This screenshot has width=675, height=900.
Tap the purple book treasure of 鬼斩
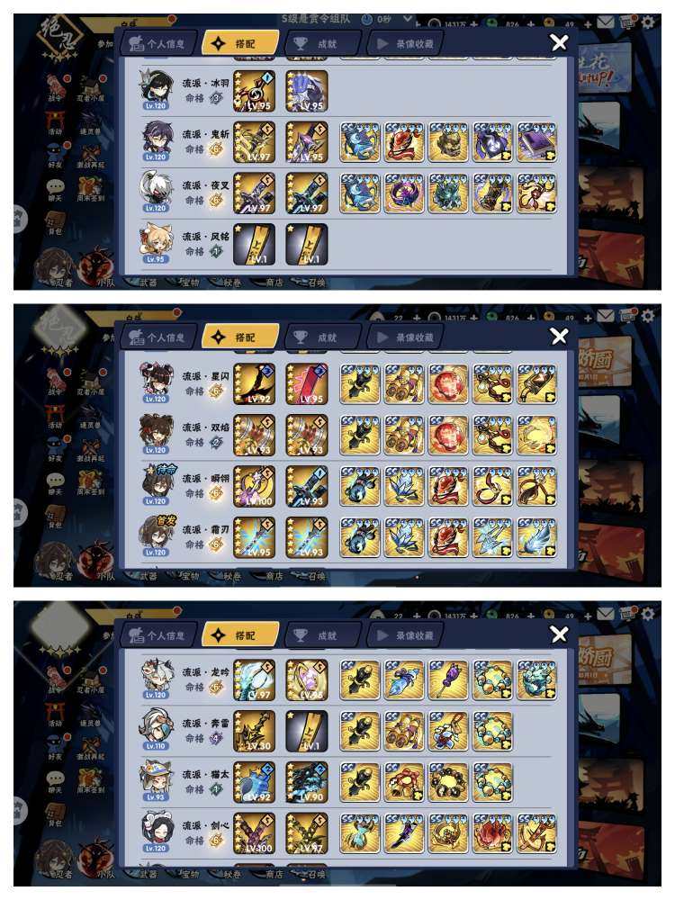(x=536, y=142)
